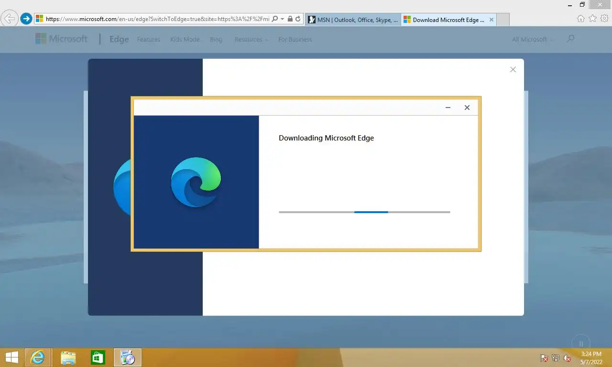Click the muted speaker volume tray icon
The width and height of the screenshot is (612, 367).
pyautogui.click(x=567, y=358)
